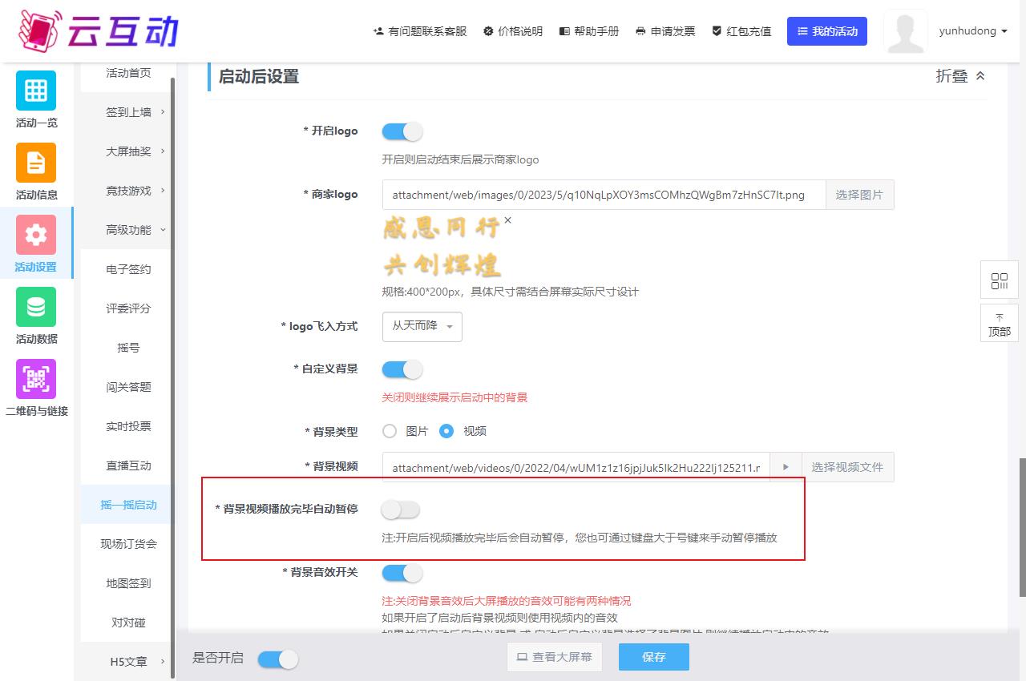Remove the merchant logo image with ×
The width and height of the screenshot is (1026, 681).
coord(507,220)
